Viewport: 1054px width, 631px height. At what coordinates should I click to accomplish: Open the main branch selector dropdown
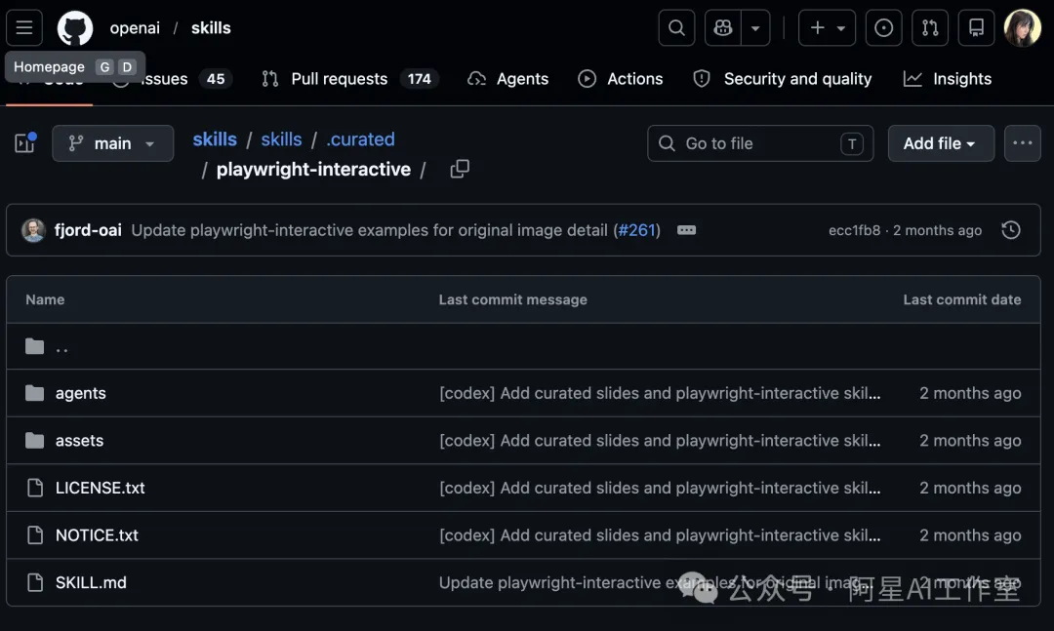coord(113,143)
